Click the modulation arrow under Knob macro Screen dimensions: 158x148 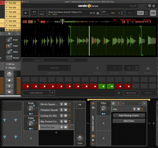click(x=31, y=114)
